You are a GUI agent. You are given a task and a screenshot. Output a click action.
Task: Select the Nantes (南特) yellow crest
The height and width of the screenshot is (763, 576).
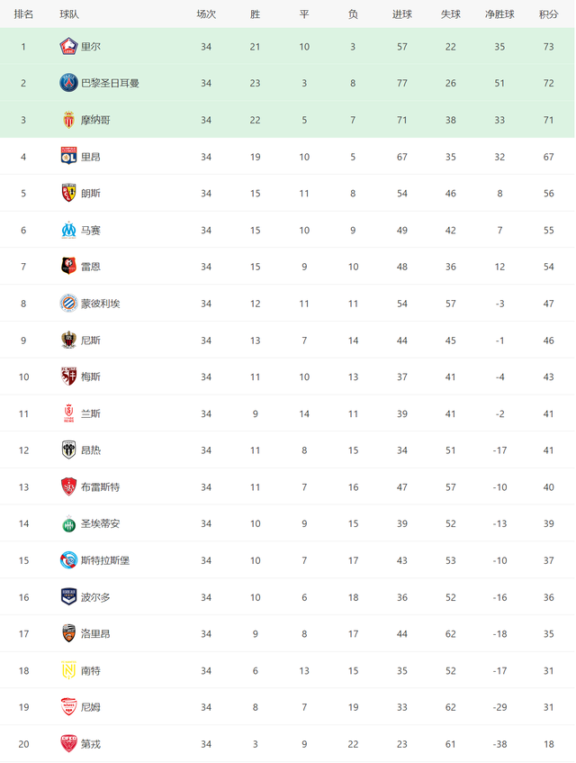tap(68, 670)
